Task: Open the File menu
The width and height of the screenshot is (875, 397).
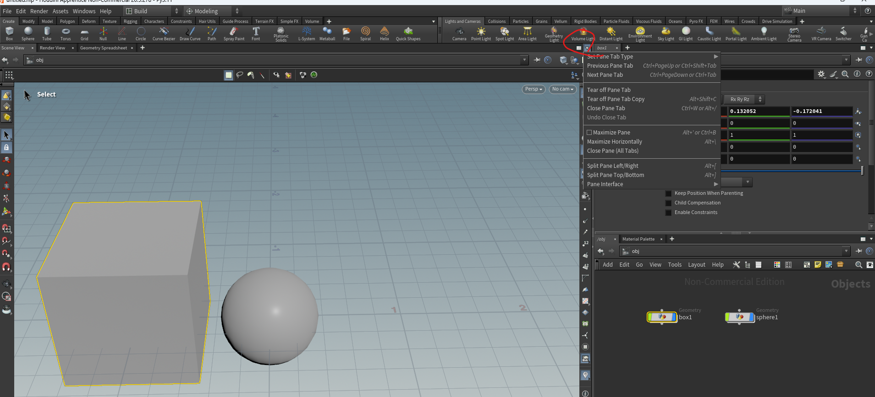Action: 7,11
